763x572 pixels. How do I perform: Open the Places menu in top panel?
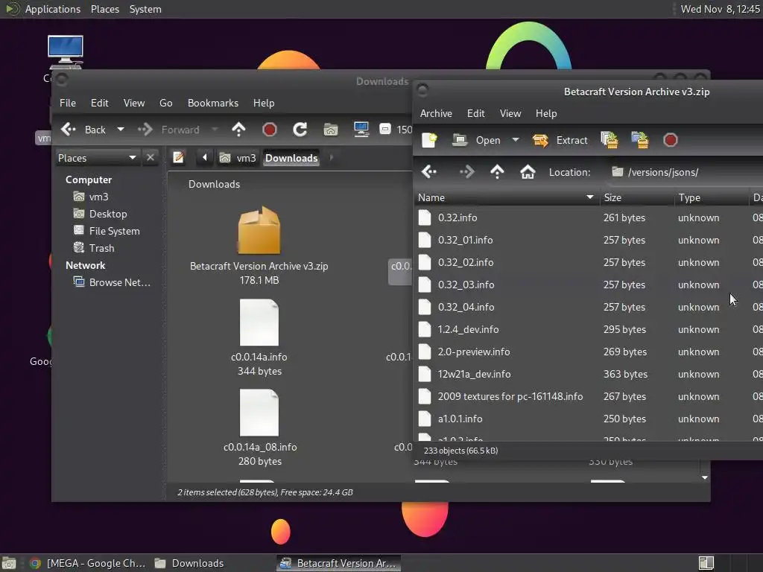(104, 9)
